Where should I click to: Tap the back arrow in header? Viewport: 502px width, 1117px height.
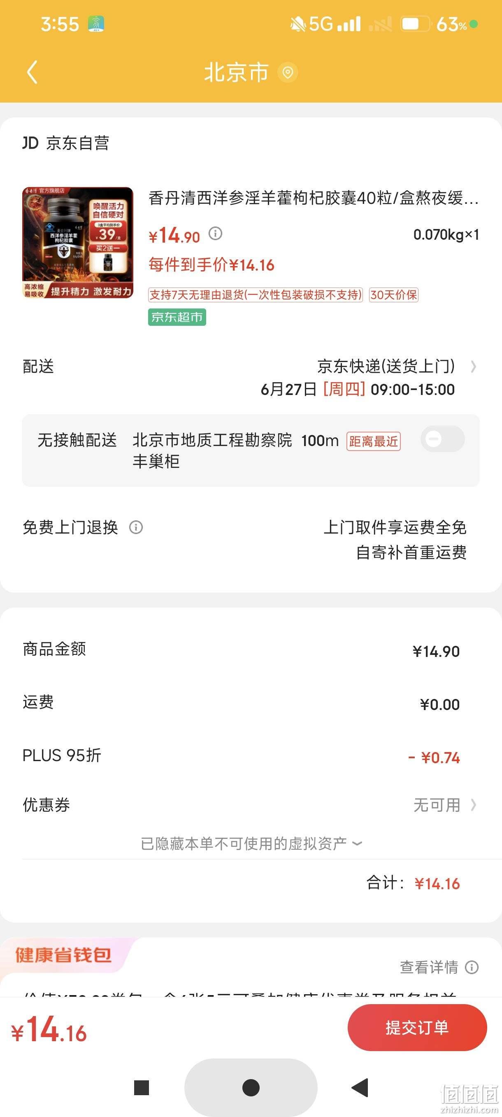33,72
